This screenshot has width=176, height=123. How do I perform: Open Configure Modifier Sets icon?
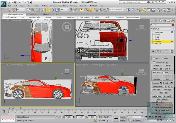pos(172,51)
